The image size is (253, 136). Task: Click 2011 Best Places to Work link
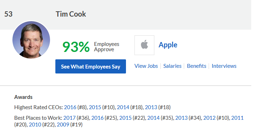coord(237,118)
